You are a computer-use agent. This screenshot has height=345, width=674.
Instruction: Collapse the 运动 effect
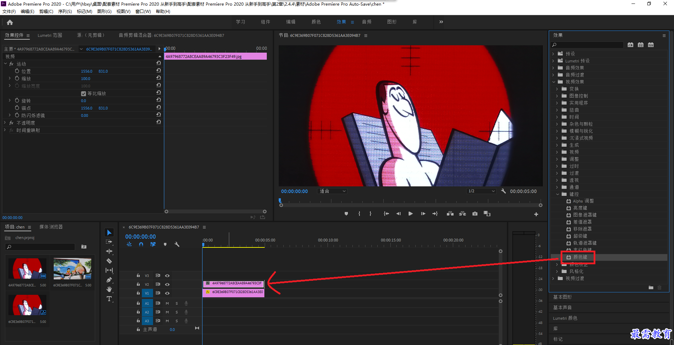pyautogui.click(x=5, y=64)
